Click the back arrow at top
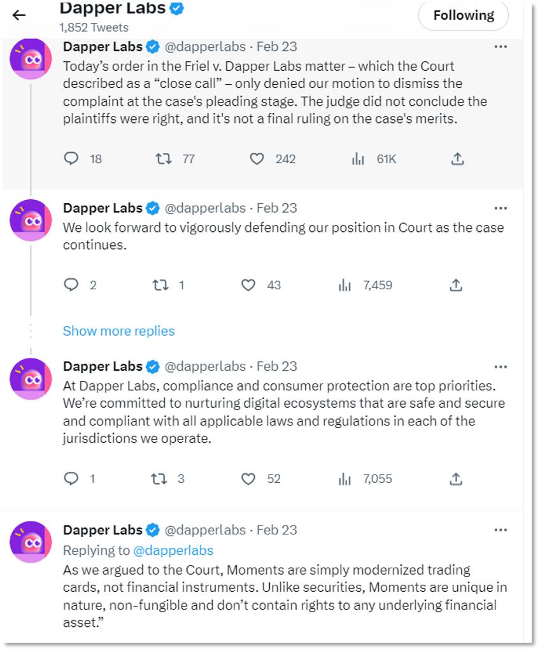Screen dimensions: 540x651 19,15
